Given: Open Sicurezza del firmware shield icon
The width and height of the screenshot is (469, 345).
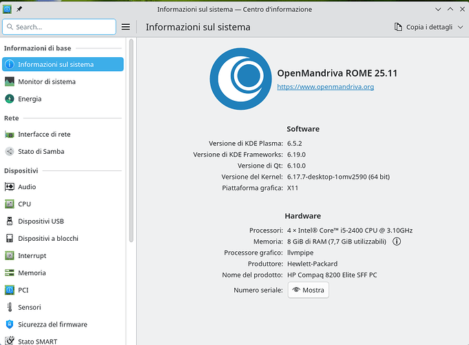Looking at the screenshot, I should tap(10, 324).
